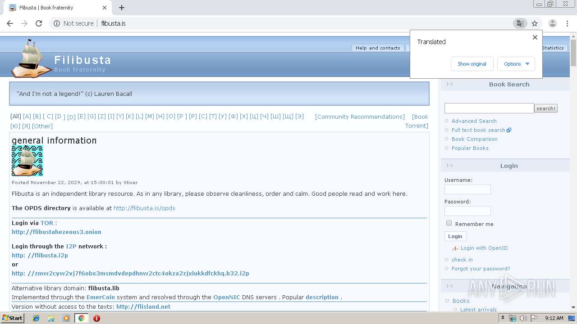Screen dimensions: 577x324
Task: Open Advanced Search link
Action: click(474, 121)
